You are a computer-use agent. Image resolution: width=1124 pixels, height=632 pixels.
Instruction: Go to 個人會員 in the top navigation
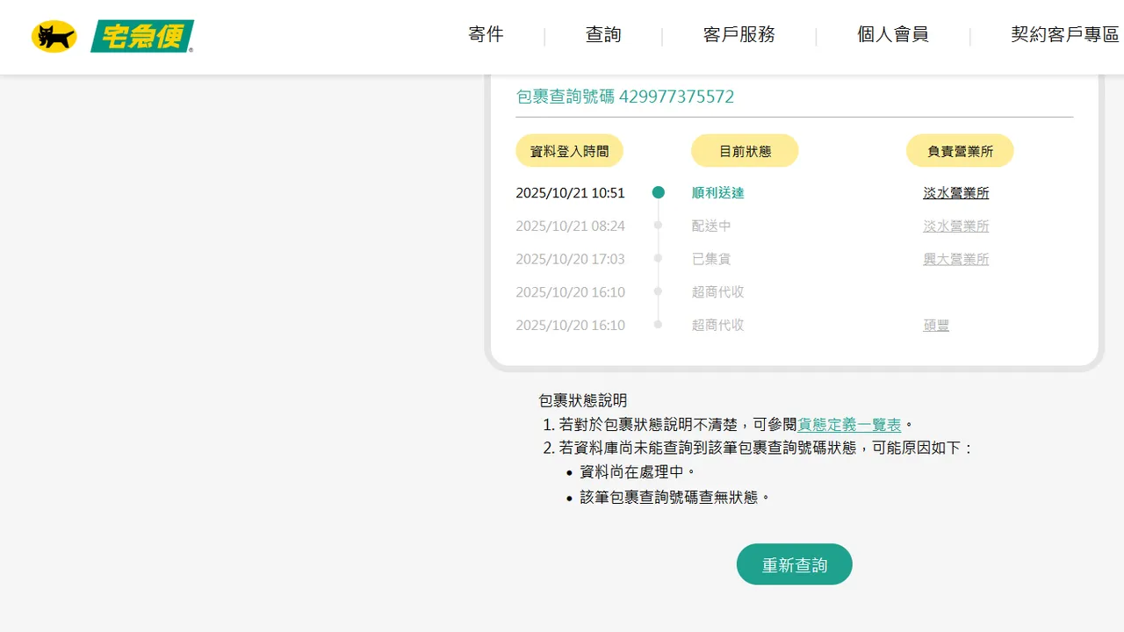coord(892,35)
